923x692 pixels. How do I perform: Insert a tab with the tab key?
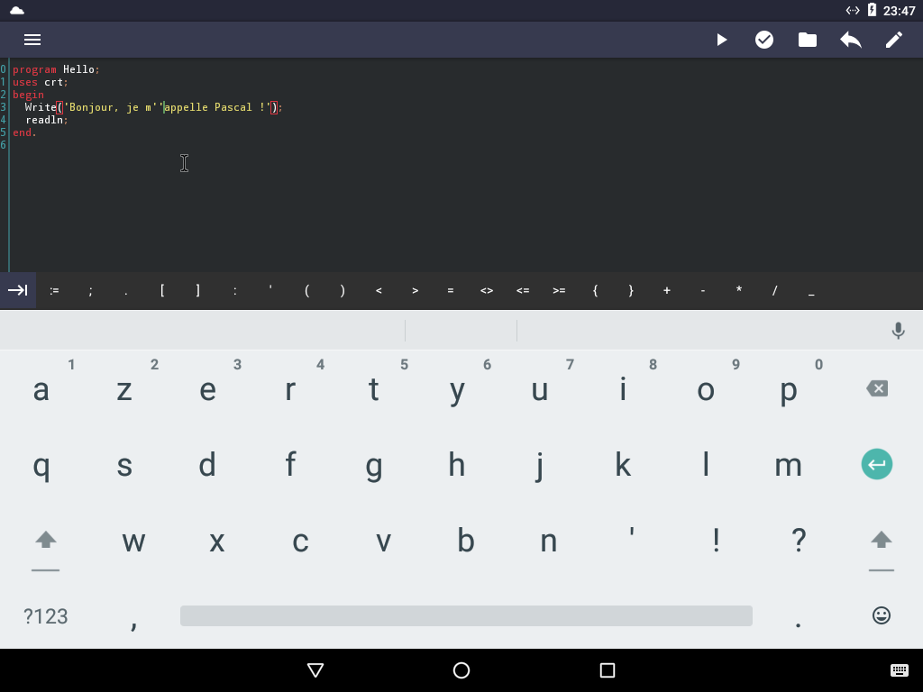click(18, 290)
